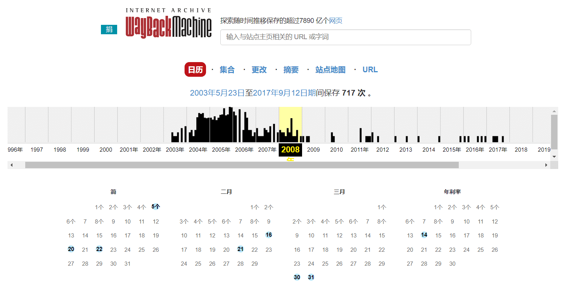Select the URL tab
The height and width of the screenshot is (286, 571).
point(369,70)
